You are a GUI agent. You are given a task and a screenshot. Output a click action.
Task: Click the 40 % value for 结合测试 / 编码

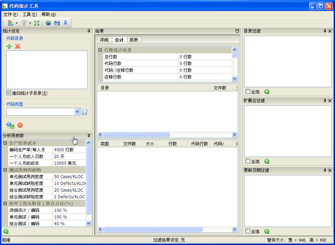coord(69,224)
